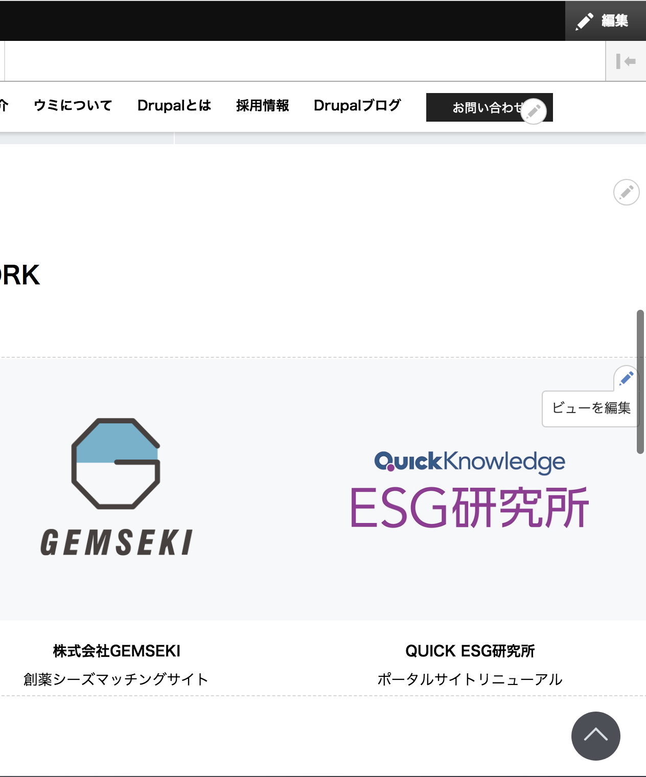The height and width of the screenshot is (777, 646).
Task: Open the Drupalブログ menu link
Action: (357, 106)
